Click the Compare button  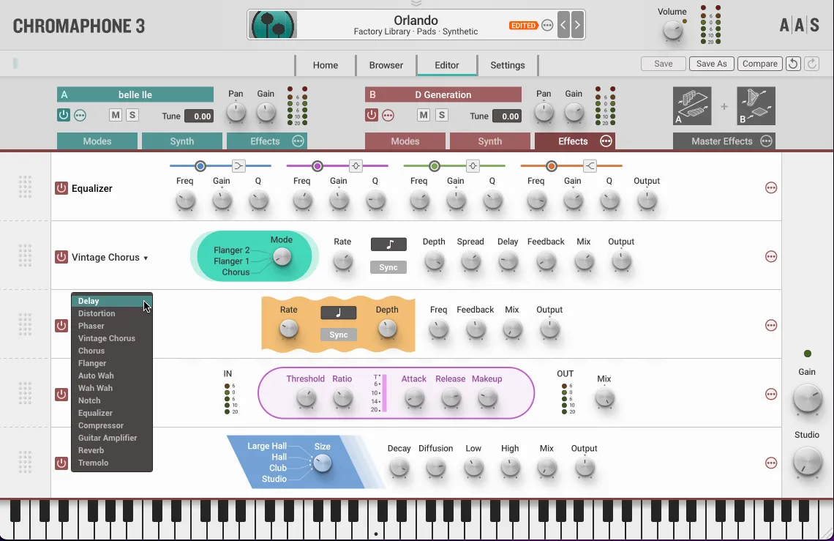point(759,63)
